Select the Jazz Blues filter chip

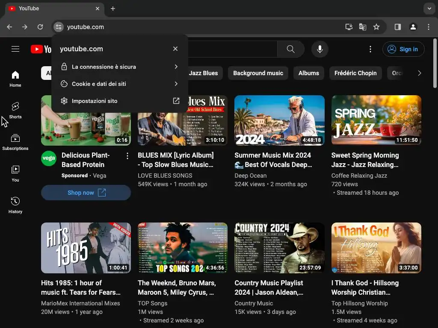coord(203,73)
